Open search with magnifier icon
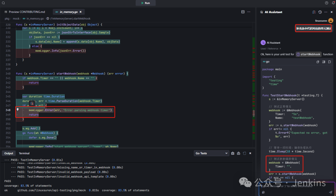This screenshot has width=336, height=196. 3,3
